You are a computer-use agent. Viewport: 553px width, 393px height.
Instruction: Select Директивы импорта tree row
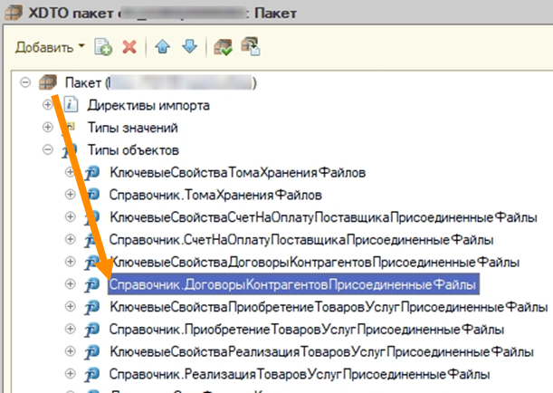pyautogui.click(x=148, y=105)
